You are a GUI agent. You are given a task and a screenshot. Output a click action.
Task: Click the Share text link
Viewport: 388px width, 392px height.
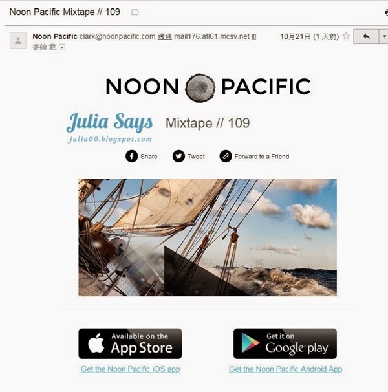[149, 157]
